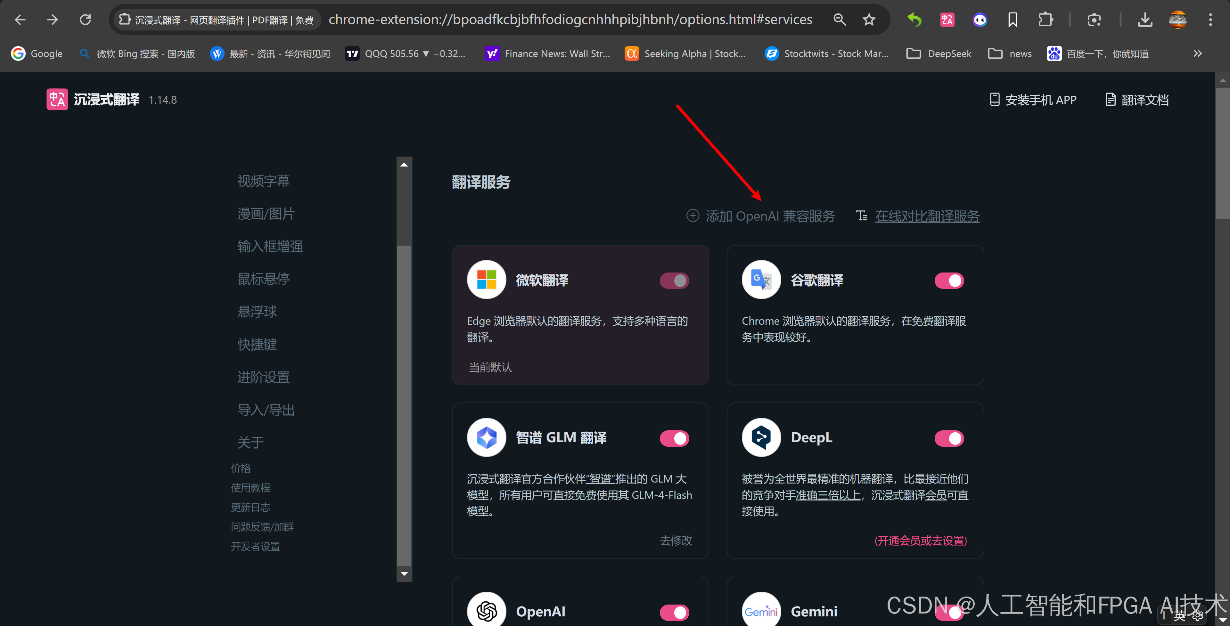Screen dimensions: 1230x626
Task: Expand hidden bookmarks with the overflow chevron
Action: (x=1198, y=53)
